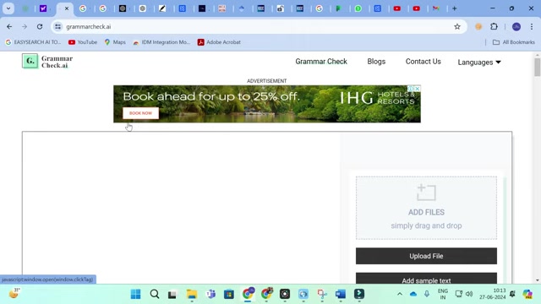Image resolution: width=541 pixels, height=304 pixels.
Task: Open the volume control in the system tray
Action: click(x=469, y=294)
